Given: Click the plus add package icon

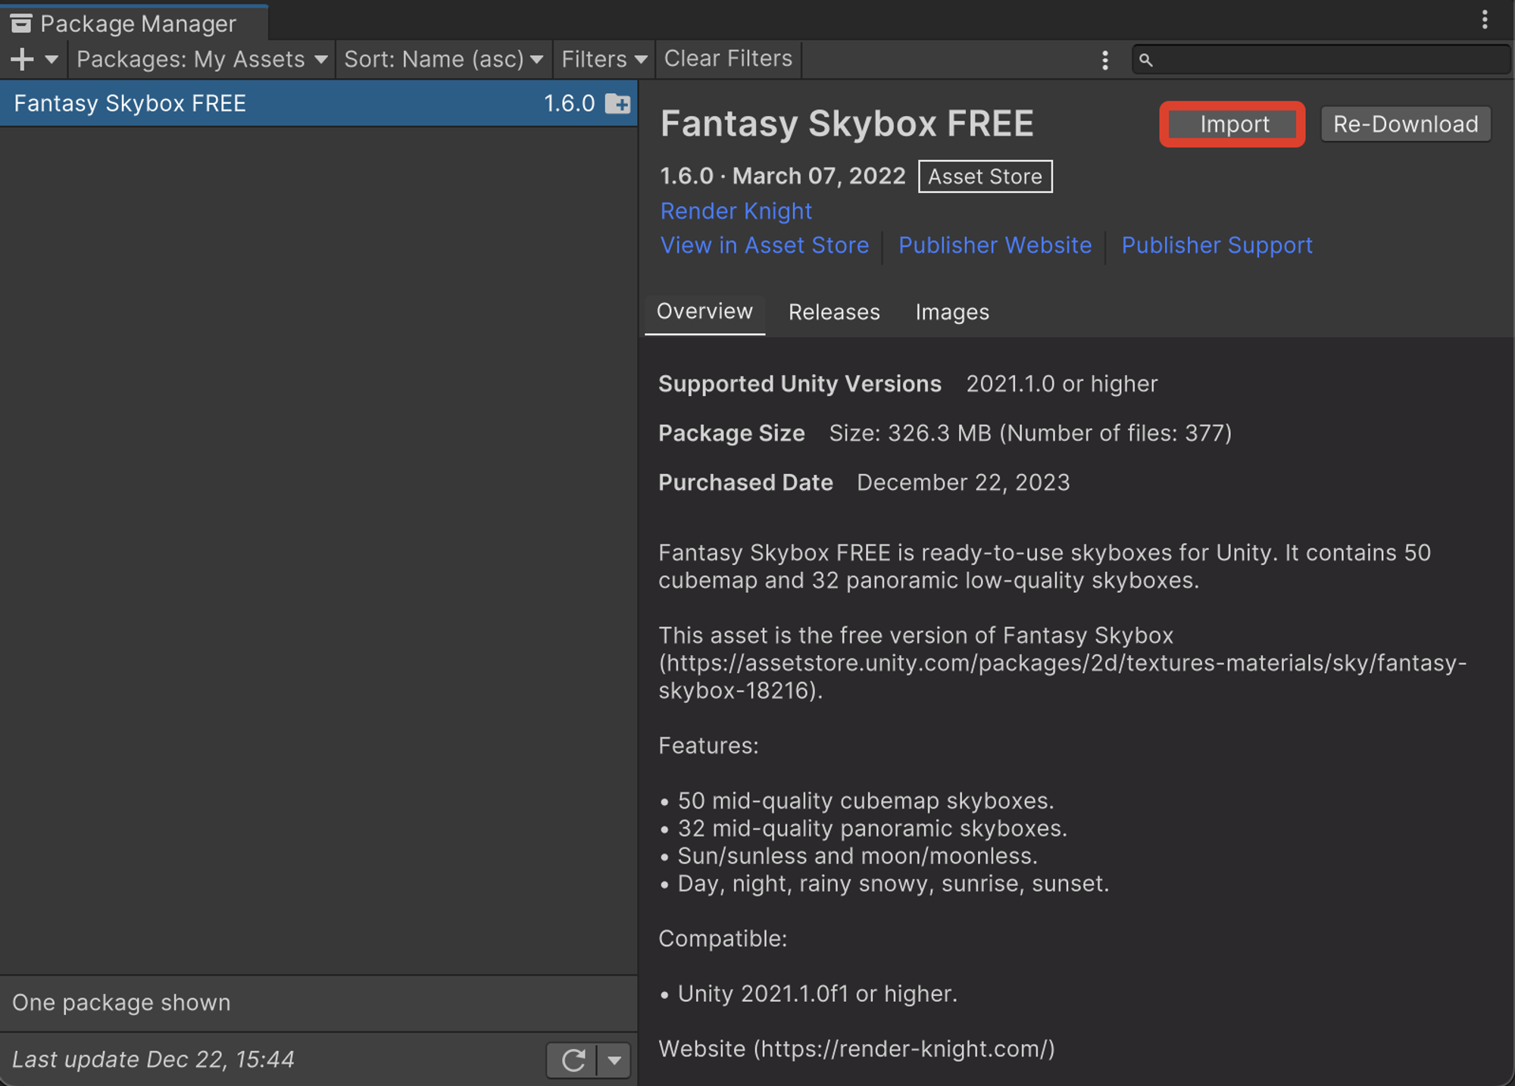Looking at the screenshot, I should click(x=23, y=59).
